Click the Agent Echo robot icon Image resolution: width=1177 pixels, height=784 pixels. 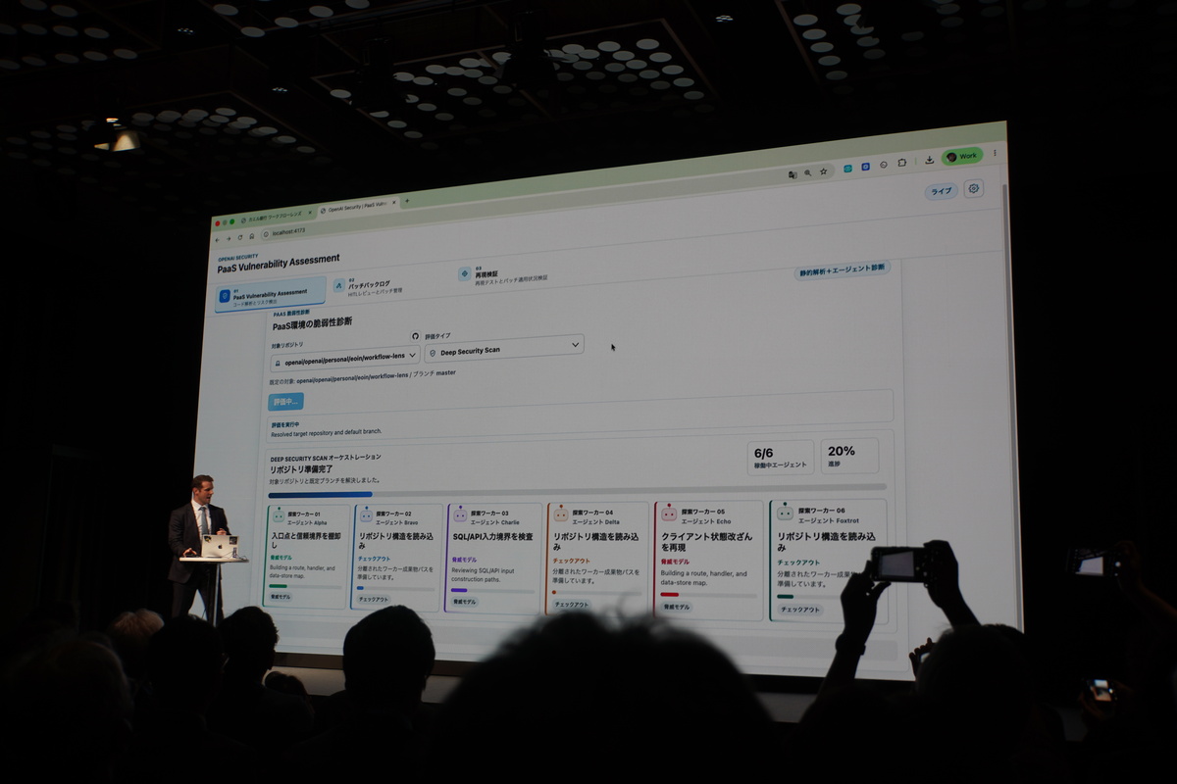click(x=669, y=513)
